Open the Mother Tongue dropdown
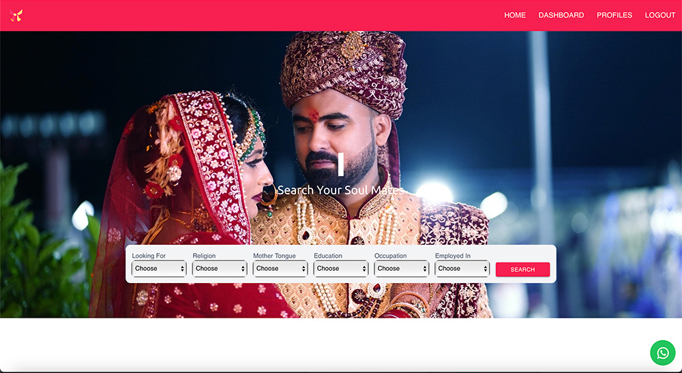Image resolution: width=682 pixels, height=373 pixels. 280,269
